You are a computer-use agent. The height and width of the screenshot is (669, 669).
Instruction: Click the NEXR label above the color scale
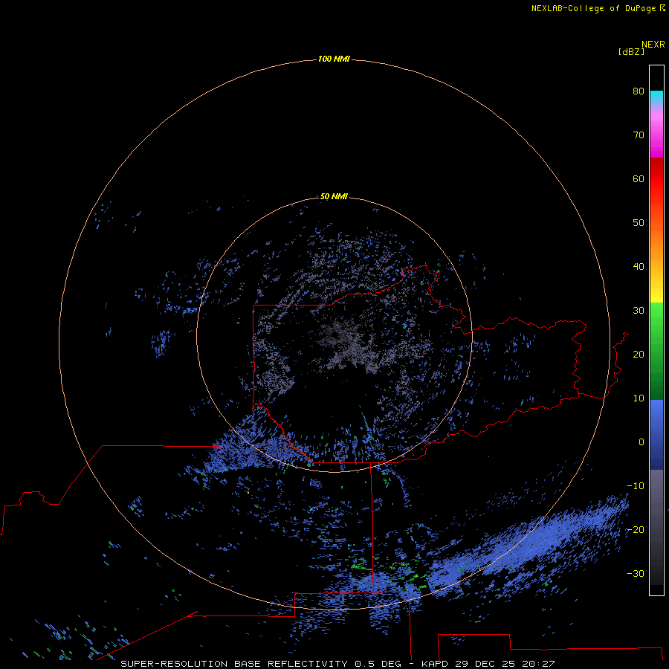[653, 45]
